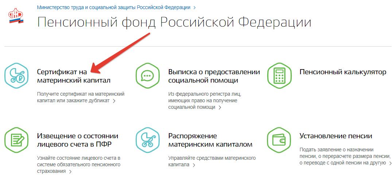Image resolution: width=392 pixels, height=183 pixels.
Task: Click chevron after социальной помощи description
Action: coord(220,108)
